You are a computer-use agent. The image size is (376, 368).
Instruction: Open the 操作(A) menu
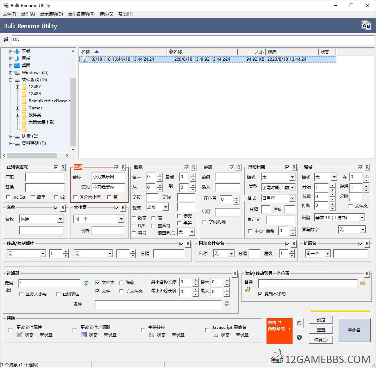tap(28, 14)
